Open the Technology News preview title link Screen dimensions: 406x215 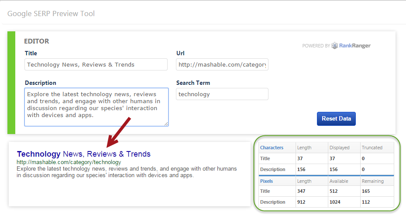83,154
